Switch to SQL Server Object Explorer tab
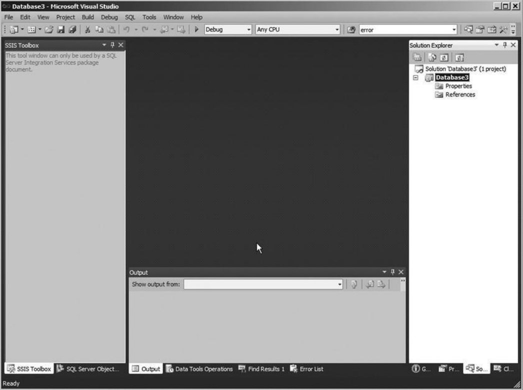This screenshot has height=390, width=523. click(88, 368)
